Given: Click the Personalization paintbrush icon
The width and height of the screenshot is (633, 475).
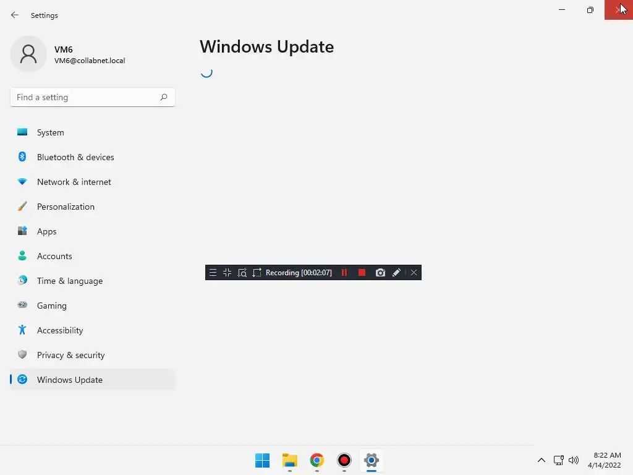Looking at the screenshot, I should tap(22, 207).
